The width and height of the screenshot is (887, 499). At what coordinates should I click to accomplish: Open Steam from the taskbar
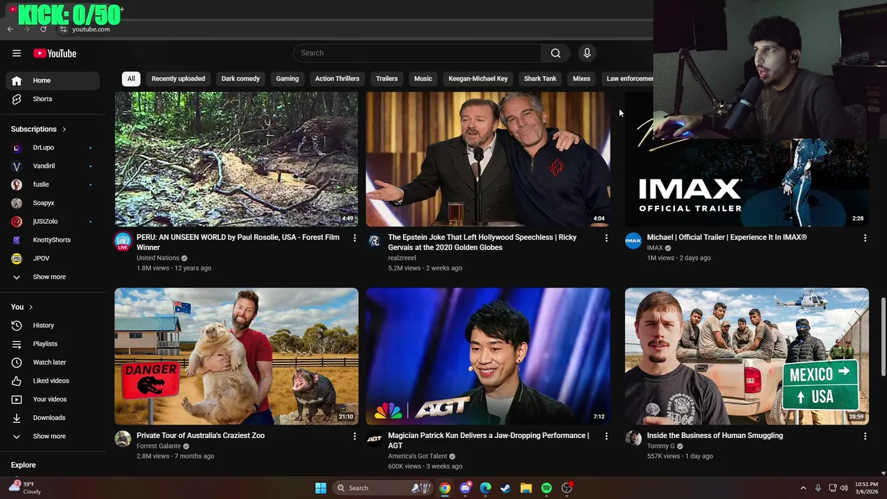[506, 488]
